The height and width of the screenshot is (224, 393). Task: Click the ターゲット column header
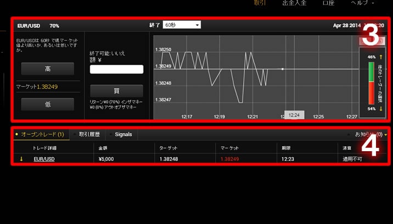pos(169,148)
